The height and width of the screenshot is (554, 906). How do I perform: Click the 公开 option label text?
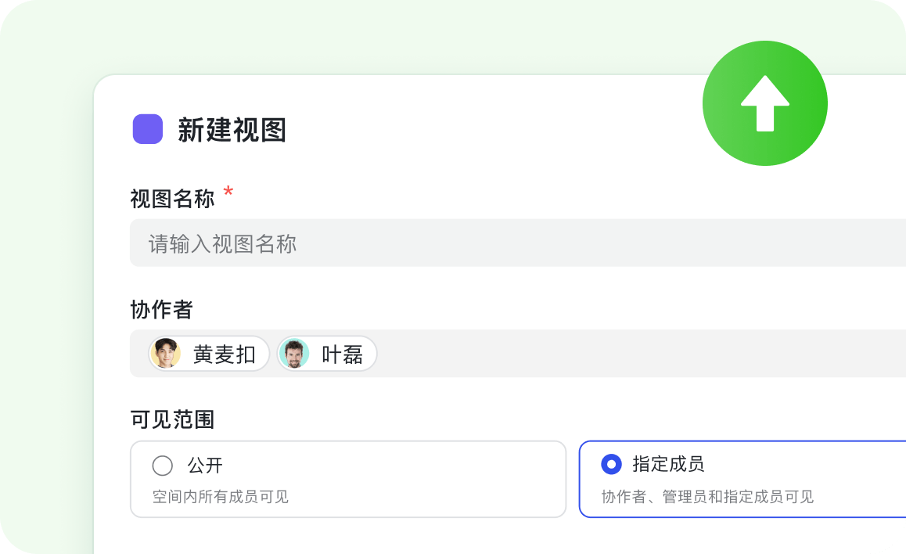(205, 466)
